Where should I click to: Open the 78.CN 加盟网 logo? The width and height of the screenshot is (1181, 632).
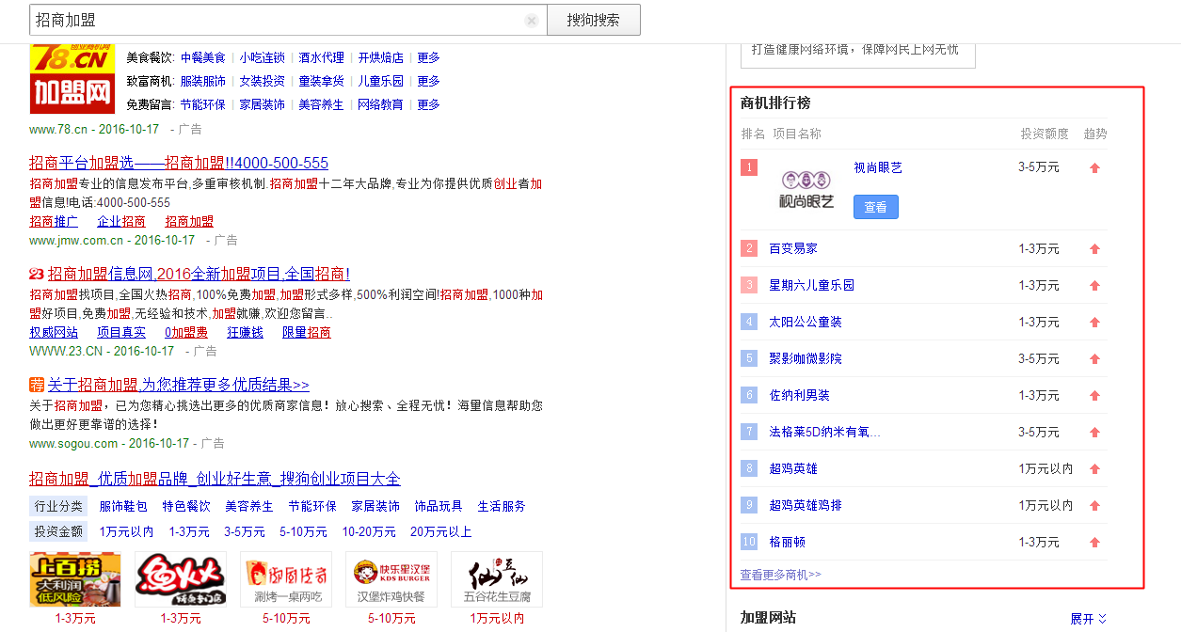pyautogui.click(x=72, y=78)
